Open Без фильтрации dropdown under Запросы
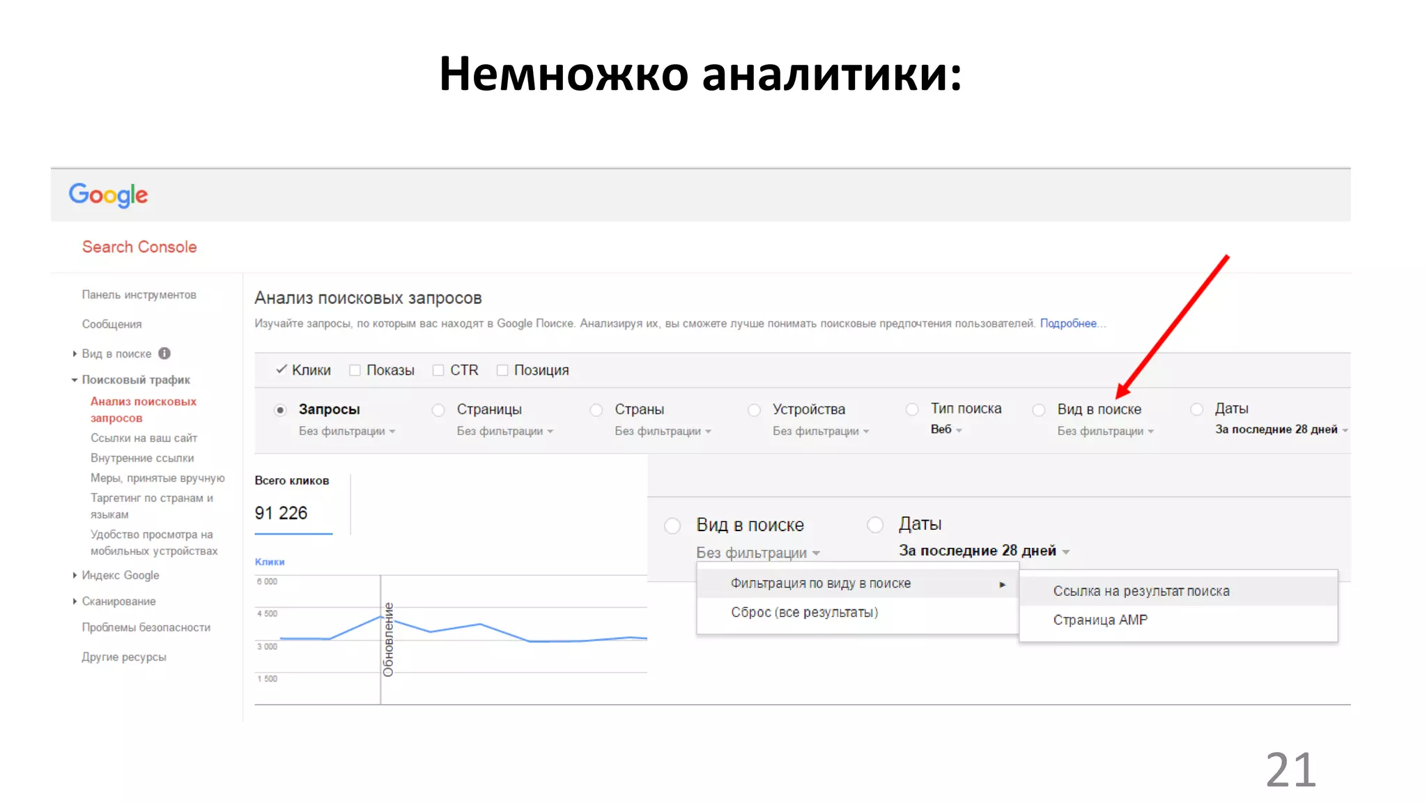The image size is (1427, 803). pyautogui.click(x=347, y=431)
